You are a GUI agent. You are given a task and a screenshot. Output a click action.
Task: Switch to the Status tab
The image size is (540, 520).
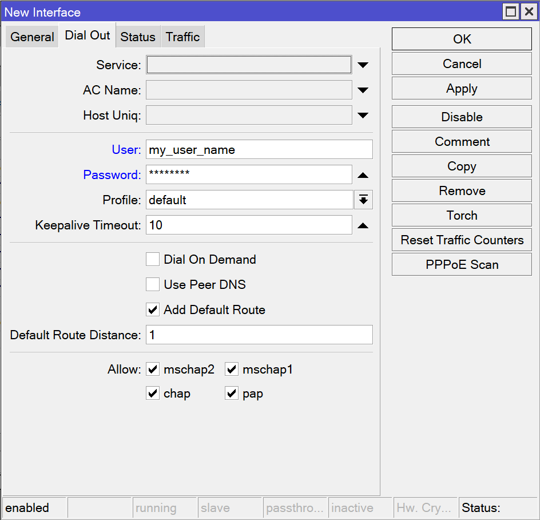[138, 37]
